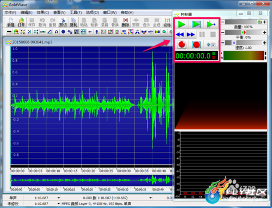
Task: Expand the length dropdown beside 未修改
Action: pos(58,204)
